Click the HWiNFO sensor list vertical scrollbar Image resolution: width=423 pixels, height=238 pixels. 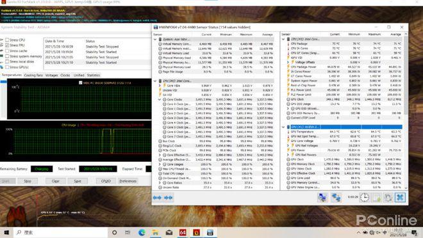coord(406,111)
